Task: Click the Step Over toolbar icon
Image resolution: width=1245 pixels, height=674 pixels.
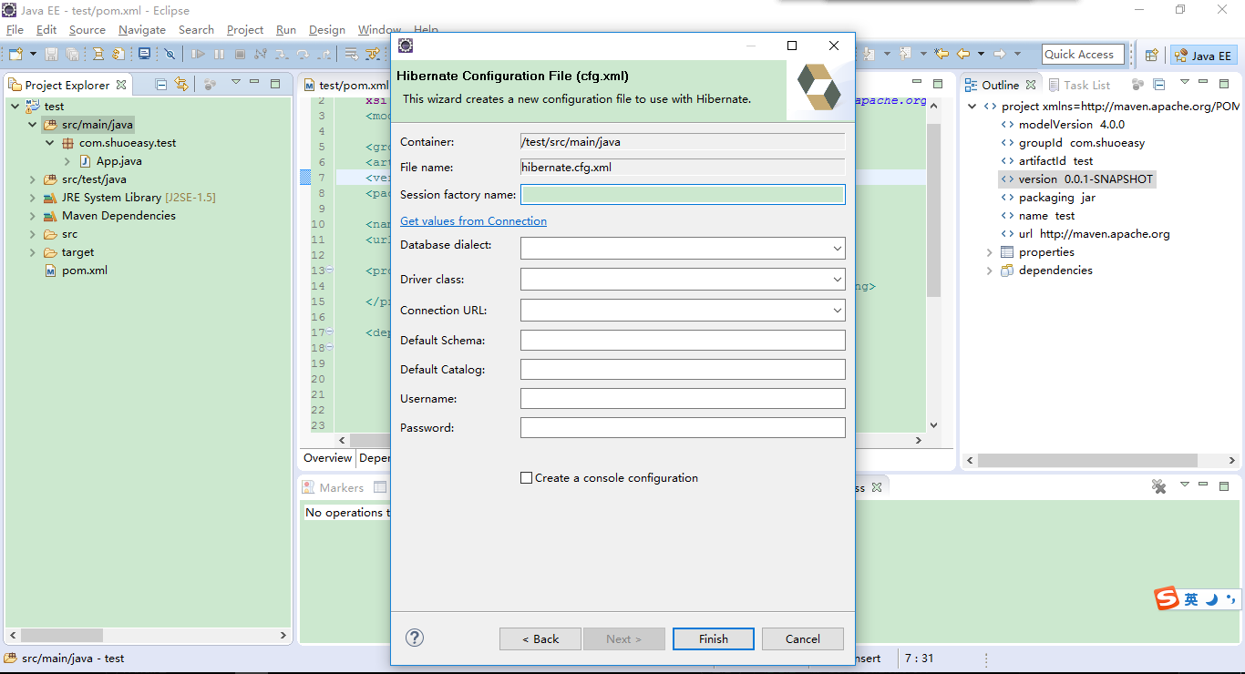Action: pyautogui.click(x=303, y=54)
